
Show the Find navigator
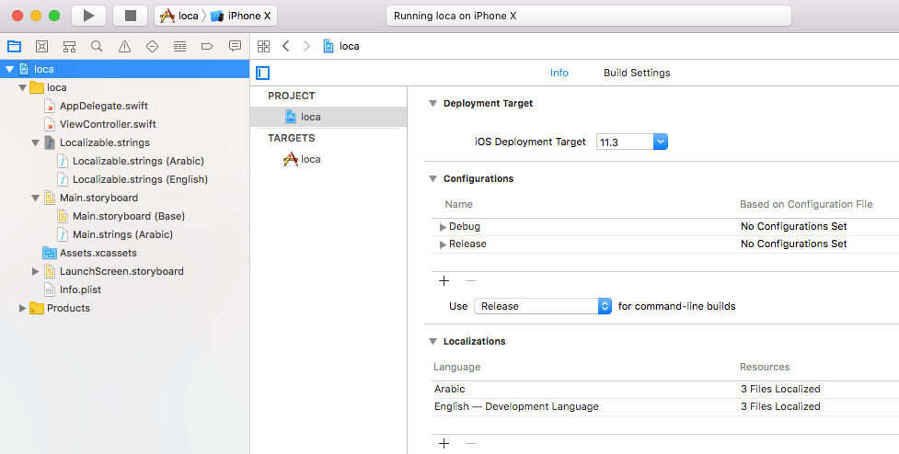coord(97,46)
